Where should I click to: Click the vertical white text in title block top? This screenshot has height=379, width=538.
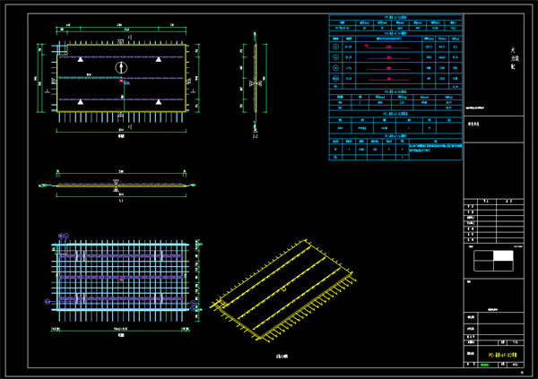(513, 58)
